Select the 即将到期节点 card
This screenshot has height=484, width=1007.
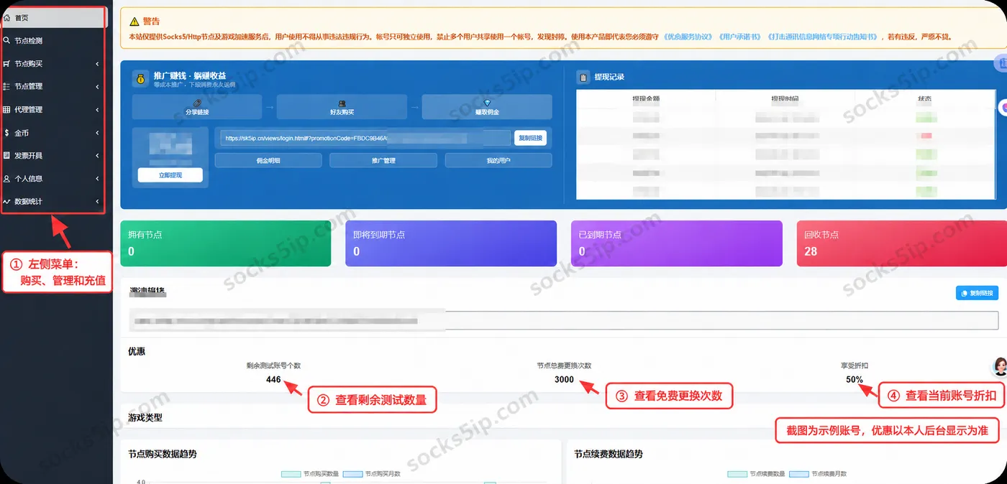click(x=451, y=243)
